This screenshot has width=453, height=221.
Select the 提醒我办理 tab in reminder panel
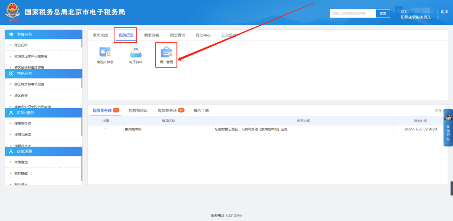click(x=102, y=110)
